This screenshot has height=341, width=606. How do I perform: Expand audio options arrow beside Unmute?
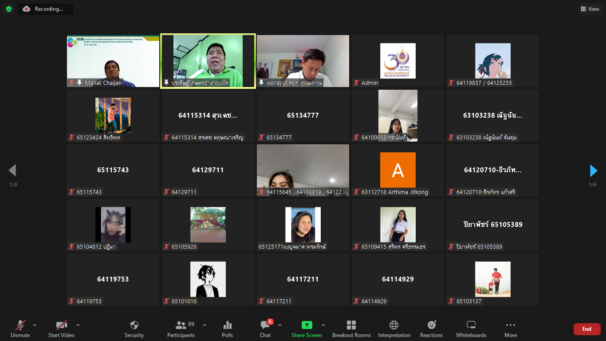tap(35, 325)
